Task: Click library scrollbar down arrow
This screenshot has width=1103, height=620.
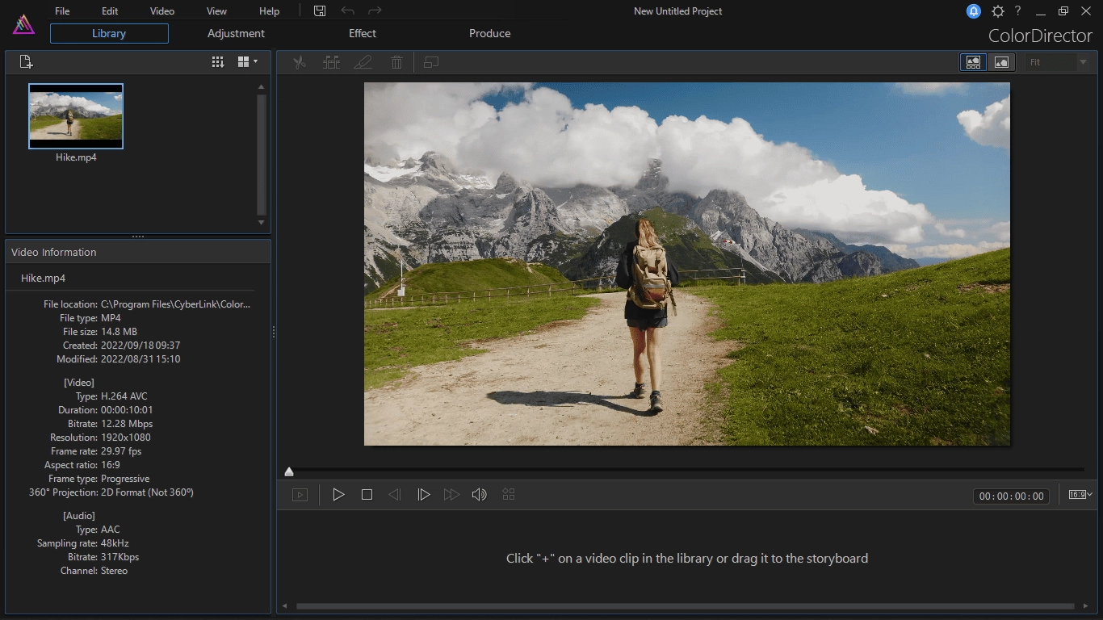Action: [x=261, y=222]
